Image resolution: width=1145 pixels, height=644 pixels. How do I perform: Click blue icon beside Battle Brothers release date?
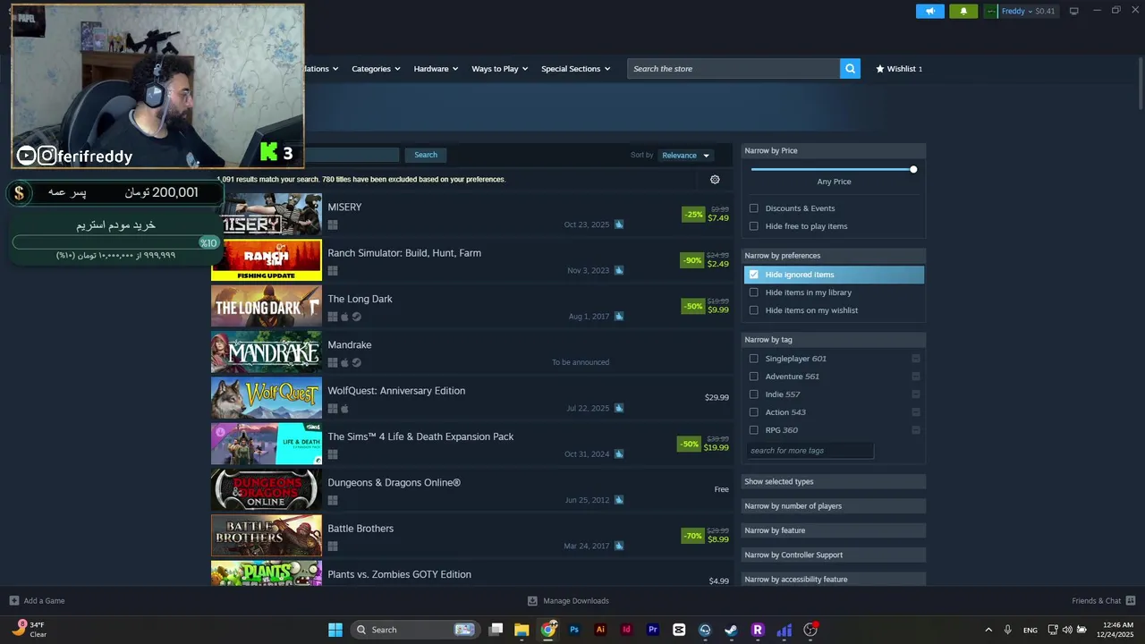click(619, 546)
